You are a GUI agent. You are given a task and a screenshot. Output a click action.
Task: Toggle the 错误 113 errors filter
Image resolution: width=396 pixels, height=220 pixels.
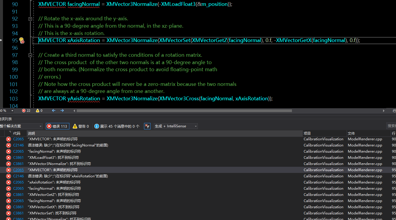(57, 126)
